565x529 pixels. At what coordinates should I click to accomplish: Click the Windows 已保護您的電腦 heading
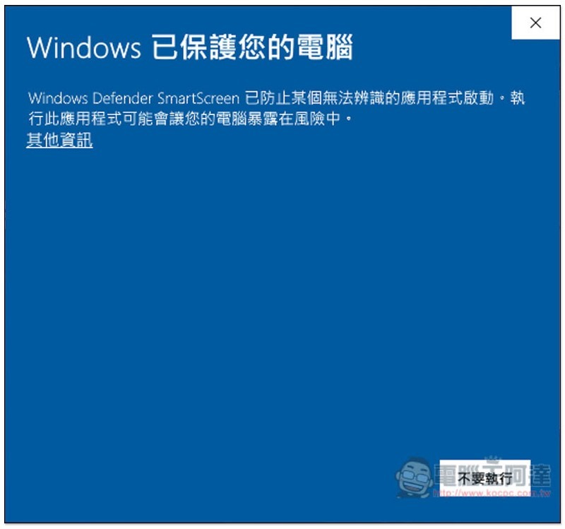[190, 47]
